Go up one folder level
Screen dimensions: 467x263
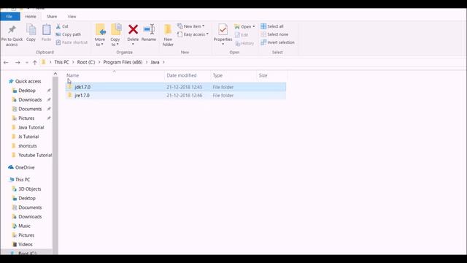click(35, 62)
